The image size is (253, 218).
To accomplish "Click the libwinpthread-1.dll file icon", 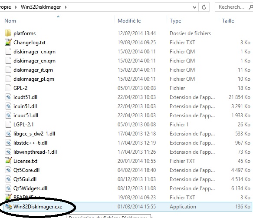I will [8, 152].
